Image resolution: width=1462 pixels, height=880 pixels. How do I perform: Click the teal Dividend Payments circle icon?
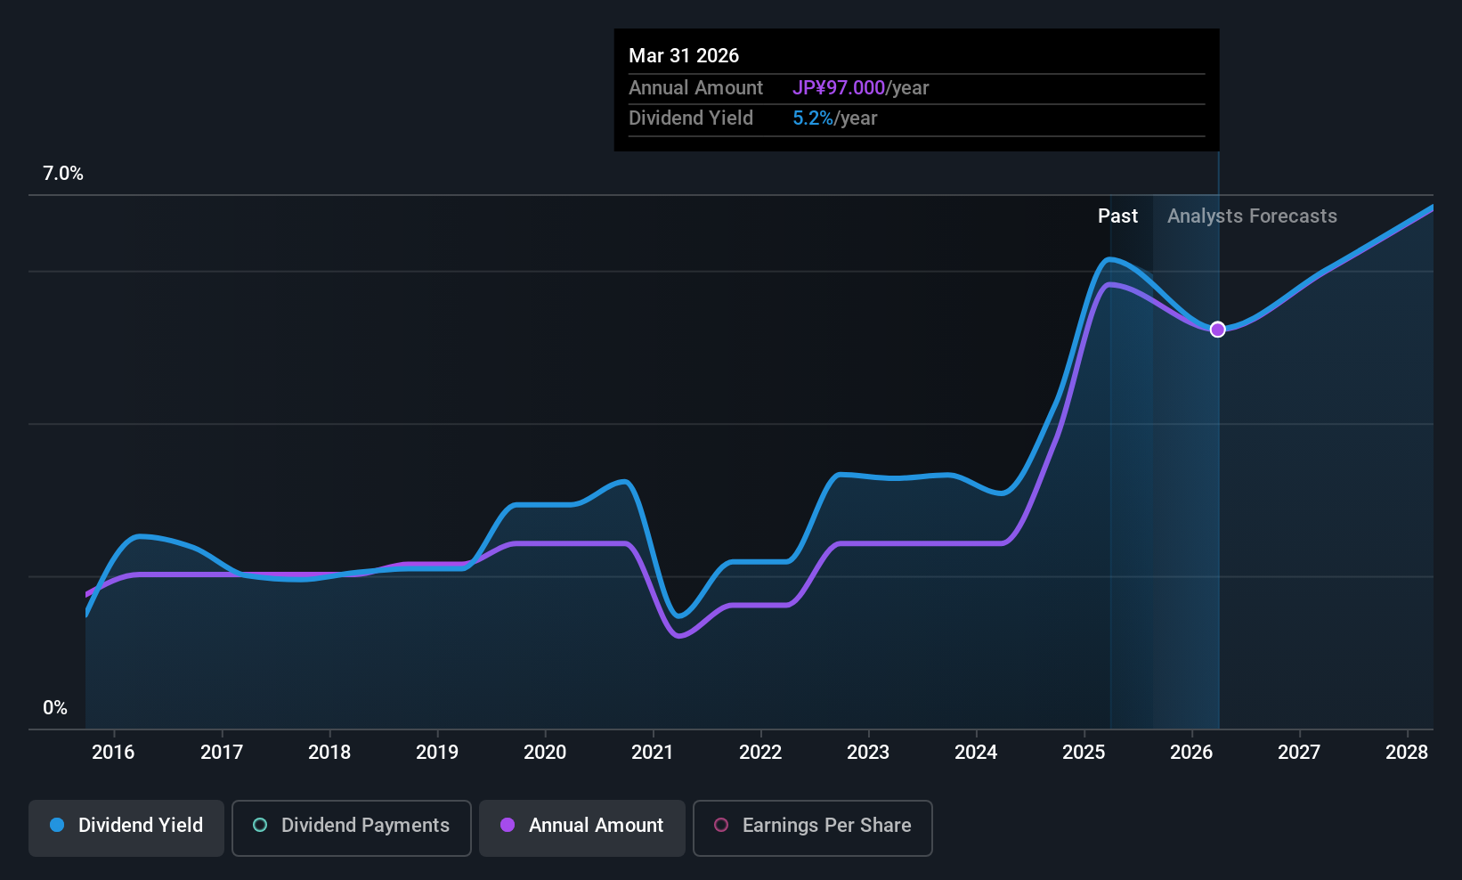pos(260,825)
